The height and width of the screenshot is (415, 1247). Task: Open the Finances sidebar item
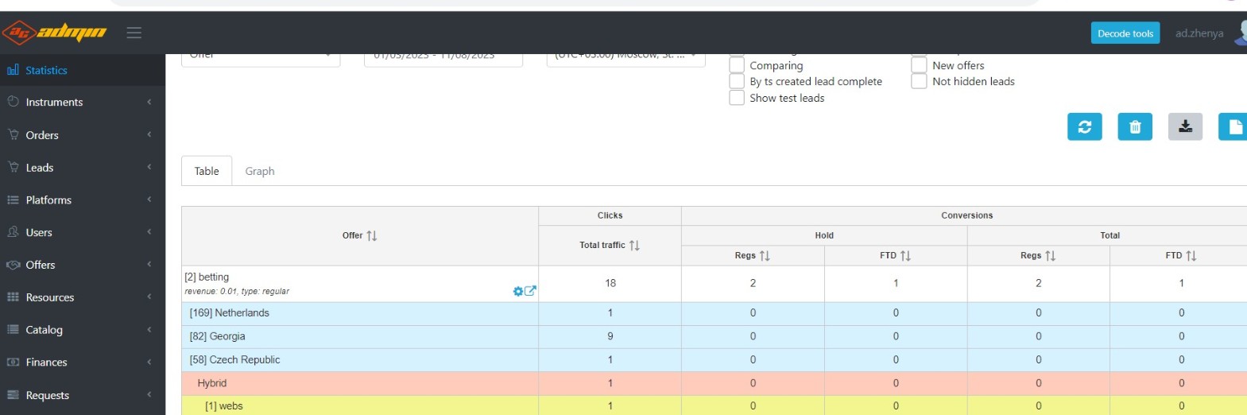(83, 363)
